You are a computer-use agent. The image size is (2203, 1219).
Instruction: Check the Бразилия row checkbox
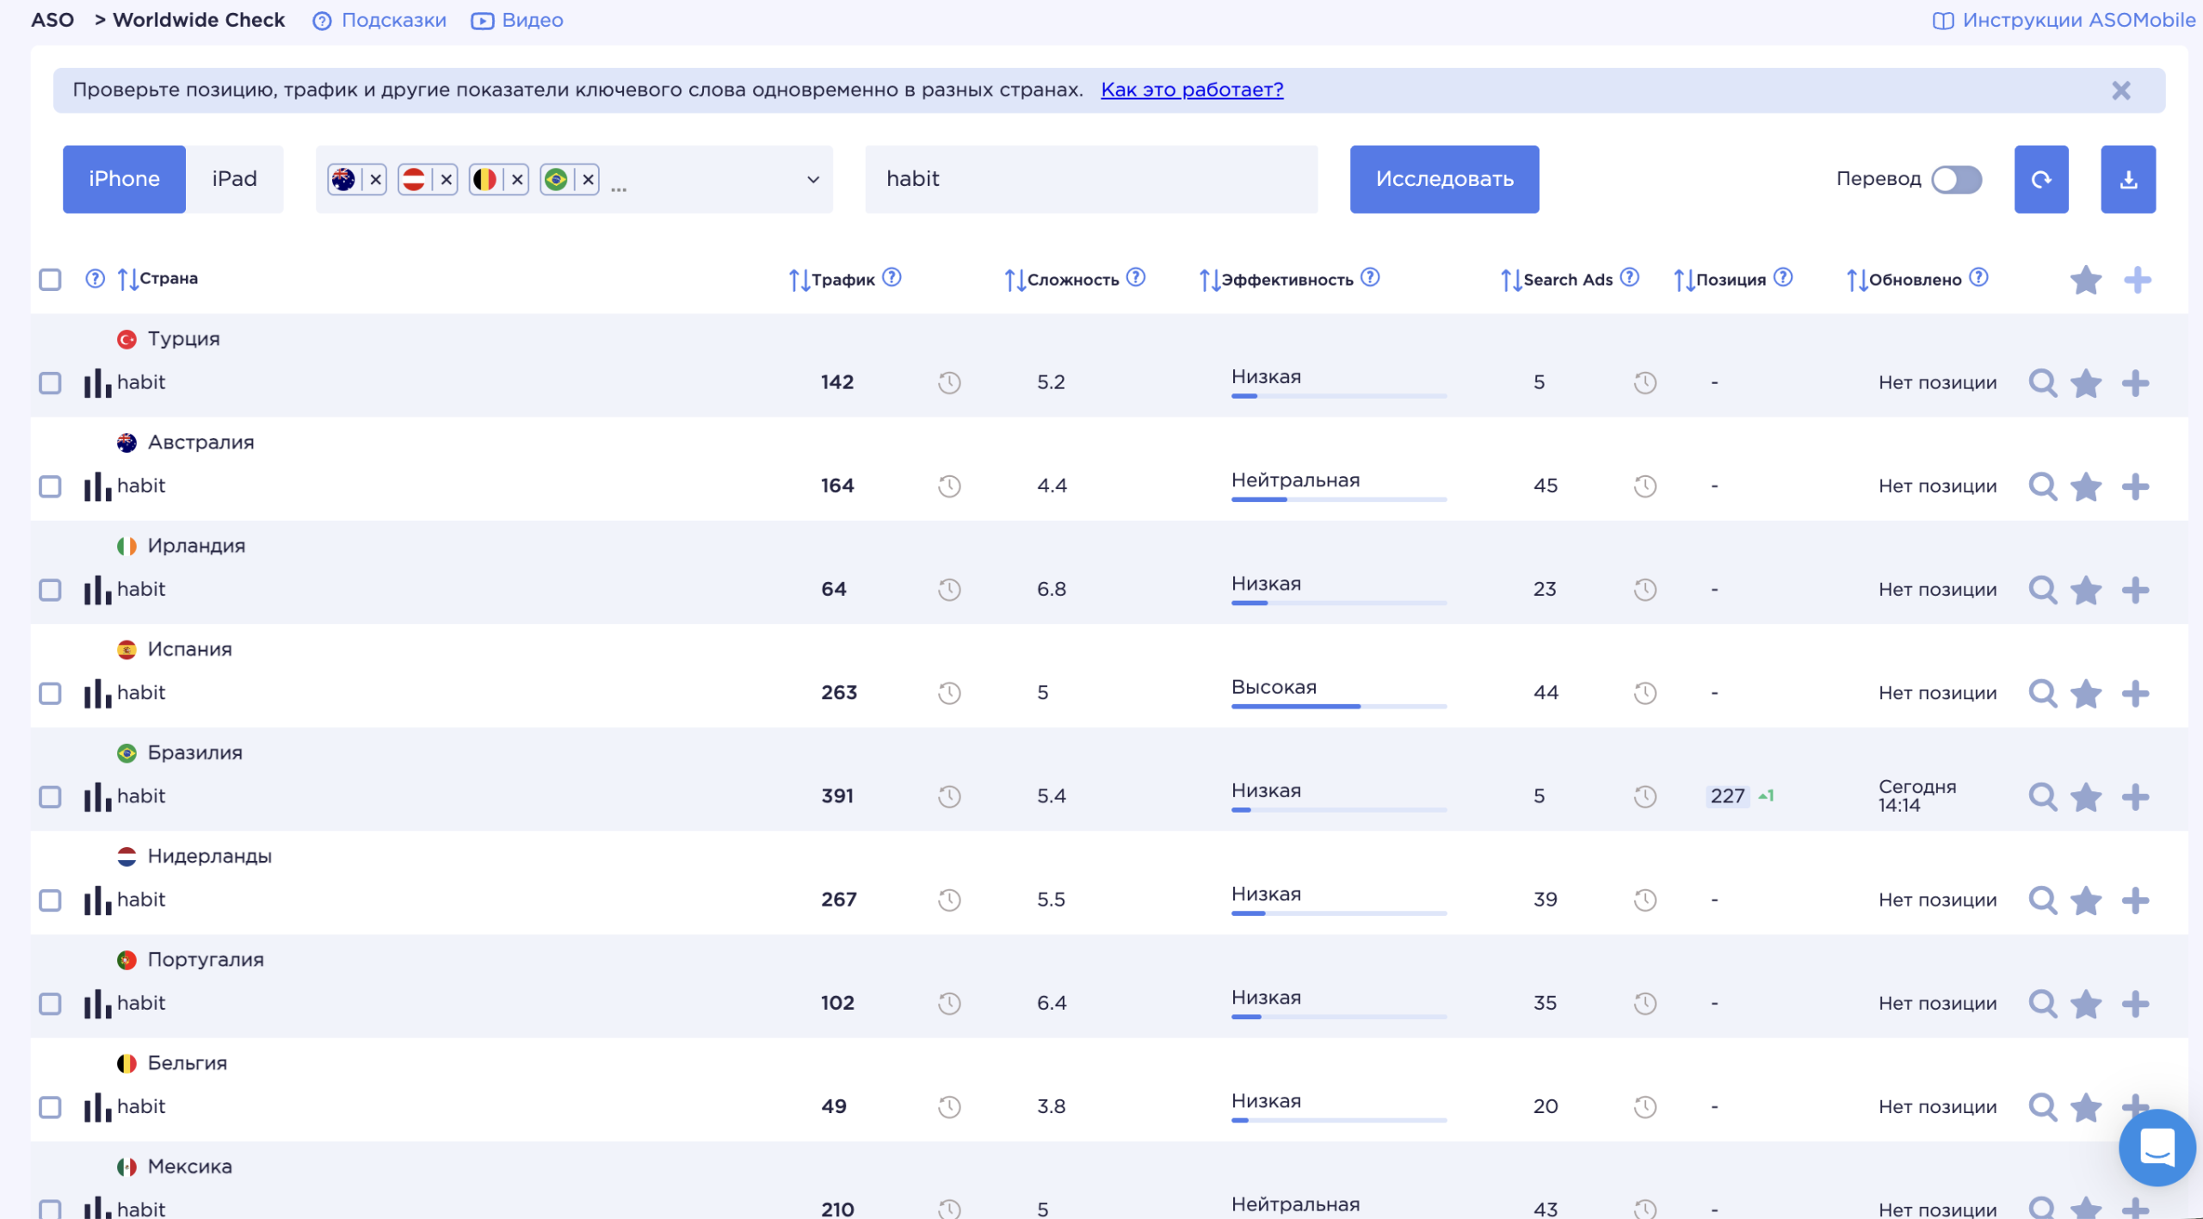click(x=50, y=796)
